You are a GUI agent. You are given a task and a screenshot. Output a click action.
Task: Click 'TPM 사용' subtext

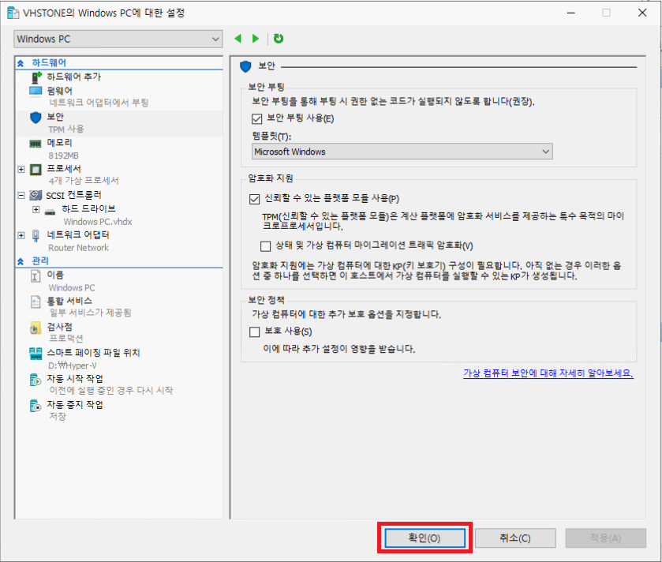click(66, 129)
